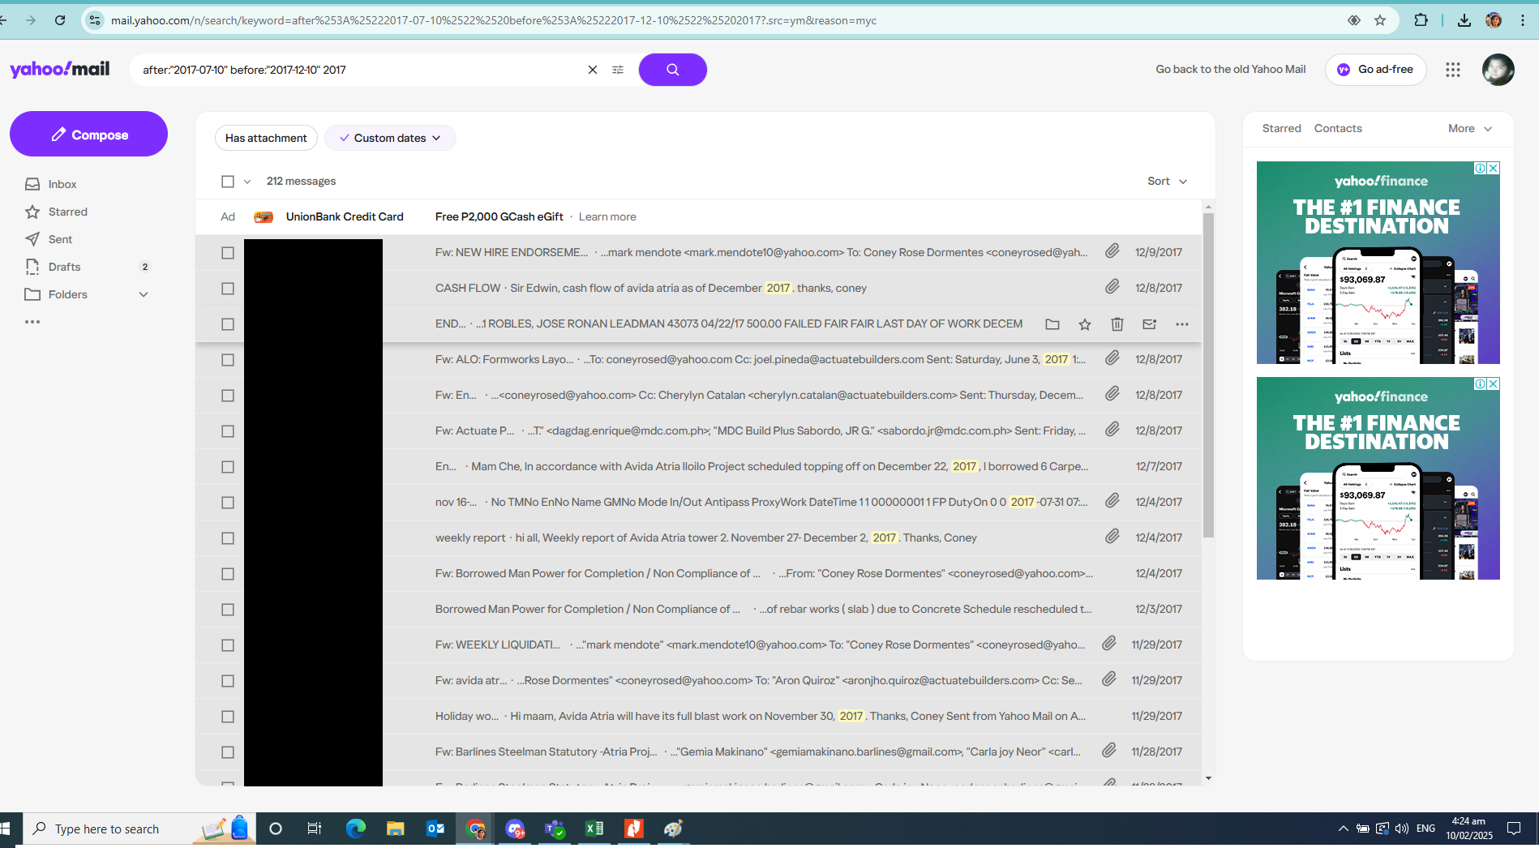Switch to the Contacts tab
The image size is (1539, 848).
(1338, 128)
